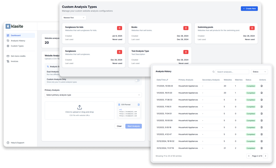This screenshot has width=276, height=168.
Task: Click the klasite logo icon
Action: [x=8, y=26]
